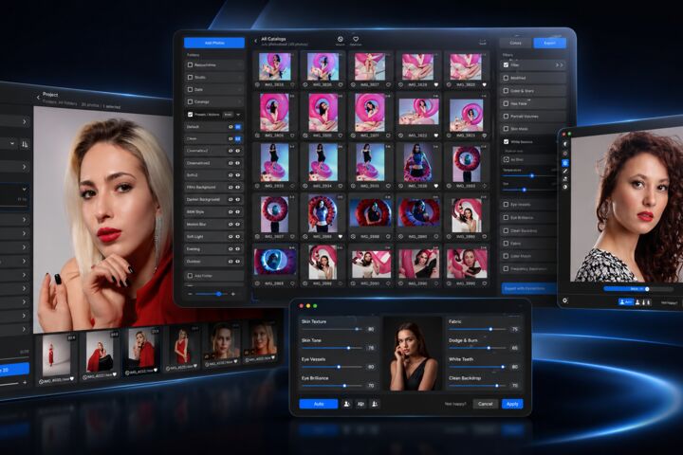Open the gear settings icon in portrait window
The height and width of the screenshot is (455, 683).
pos(565,300)
